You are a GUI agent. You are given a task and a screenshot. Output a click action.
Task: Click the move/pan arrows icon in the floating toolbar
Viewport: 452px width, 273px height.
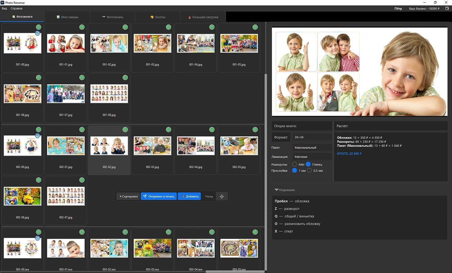tap(222, 196)
